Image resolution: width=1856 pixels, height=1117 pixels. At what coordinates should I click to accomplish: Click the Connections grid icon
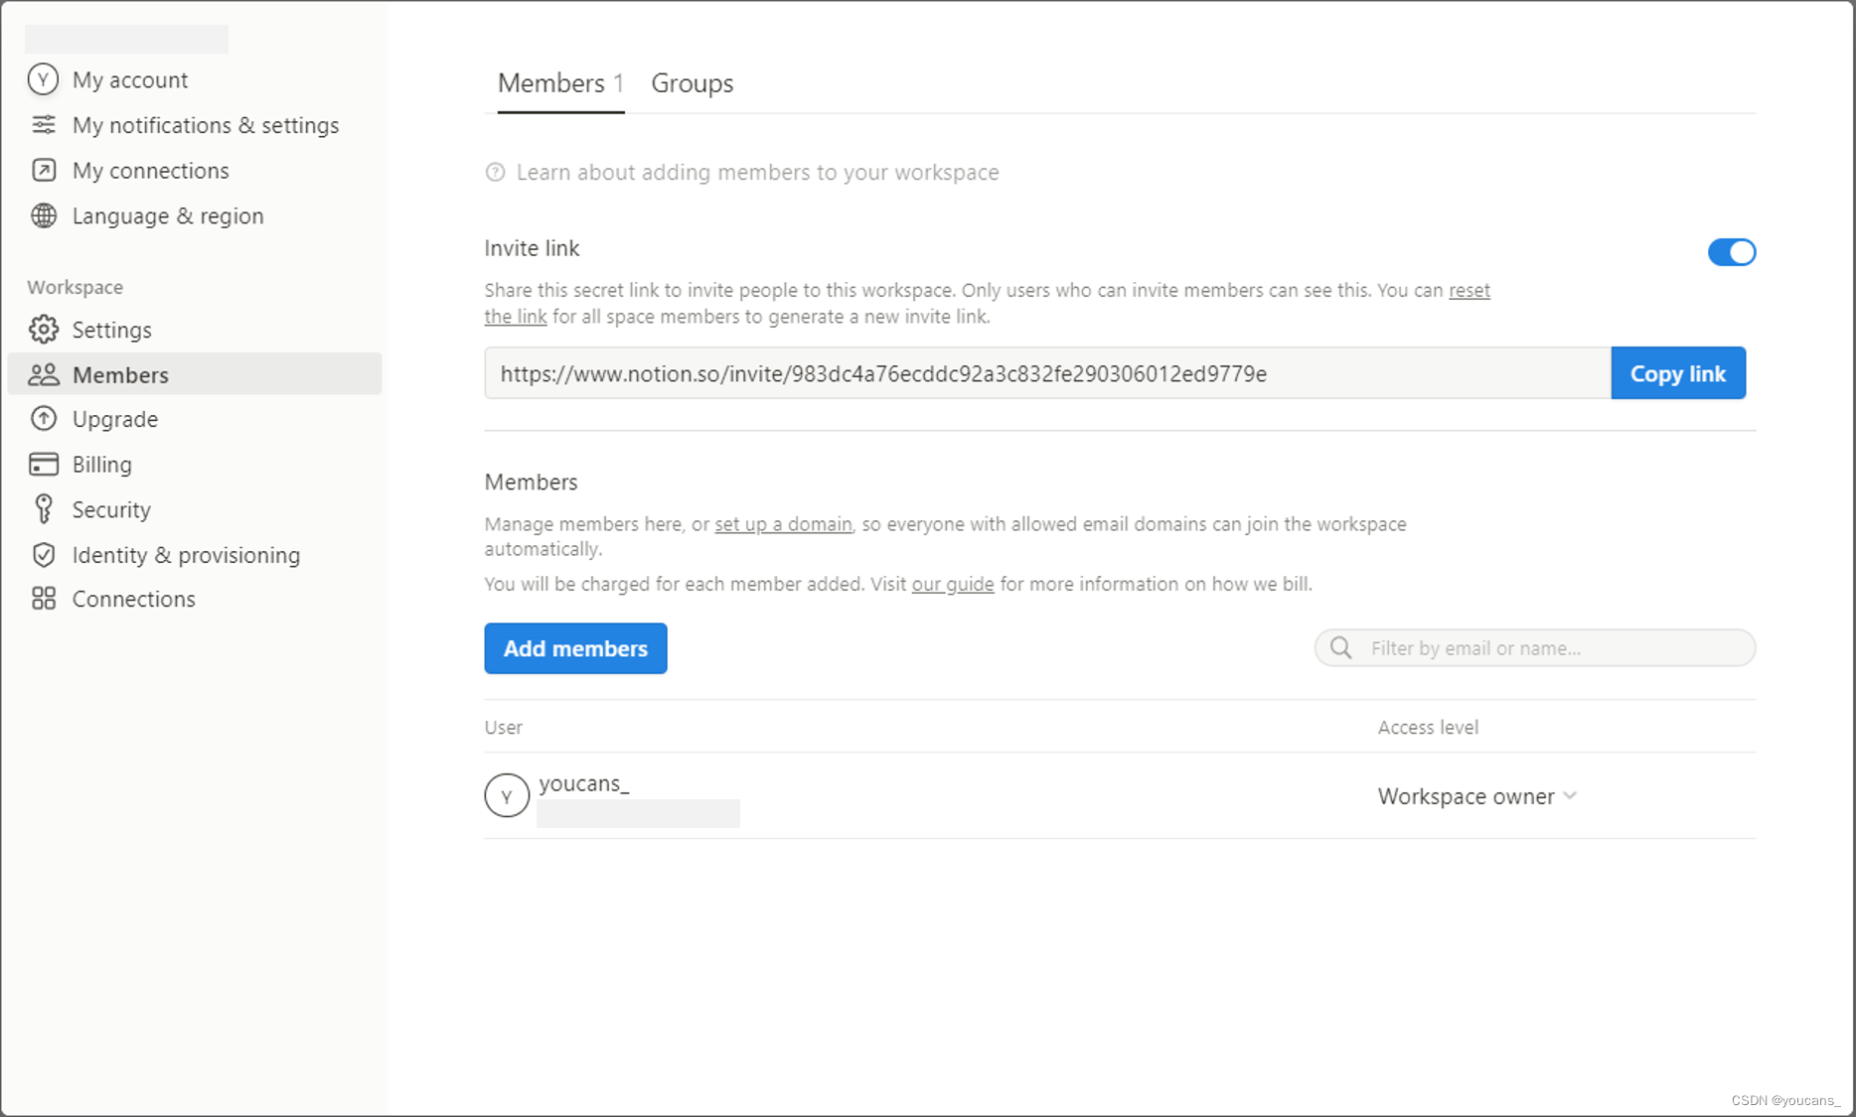point(43,599)
